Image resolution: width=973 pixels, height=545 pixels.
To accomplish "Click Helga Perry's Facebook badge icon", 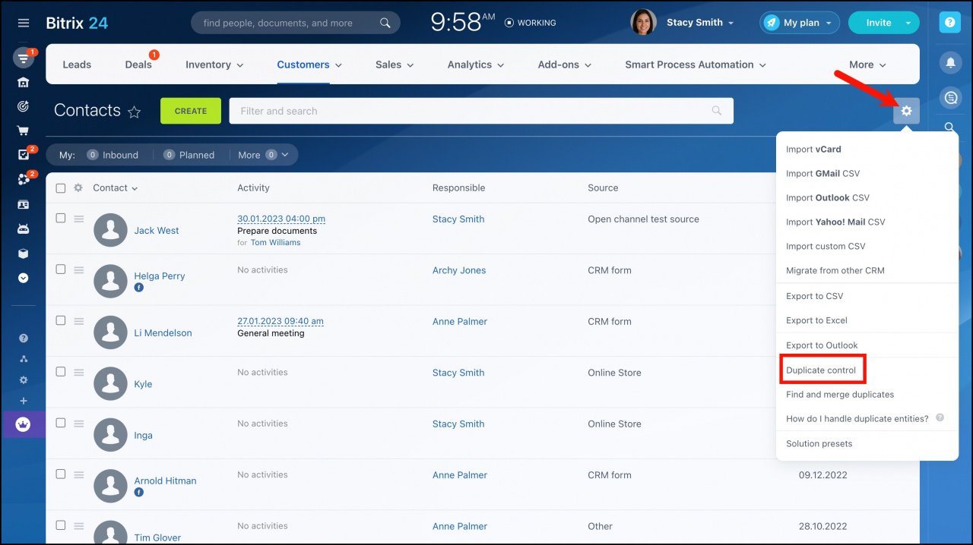I will tap(139, 288).
